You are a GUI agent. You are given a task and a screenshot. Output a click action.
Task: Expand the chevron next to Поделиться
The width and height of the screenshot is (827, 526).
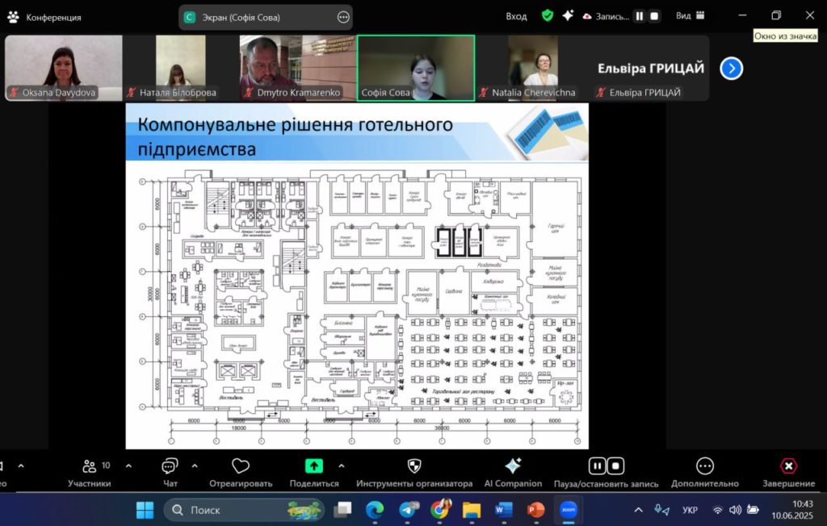pos(341,465)
